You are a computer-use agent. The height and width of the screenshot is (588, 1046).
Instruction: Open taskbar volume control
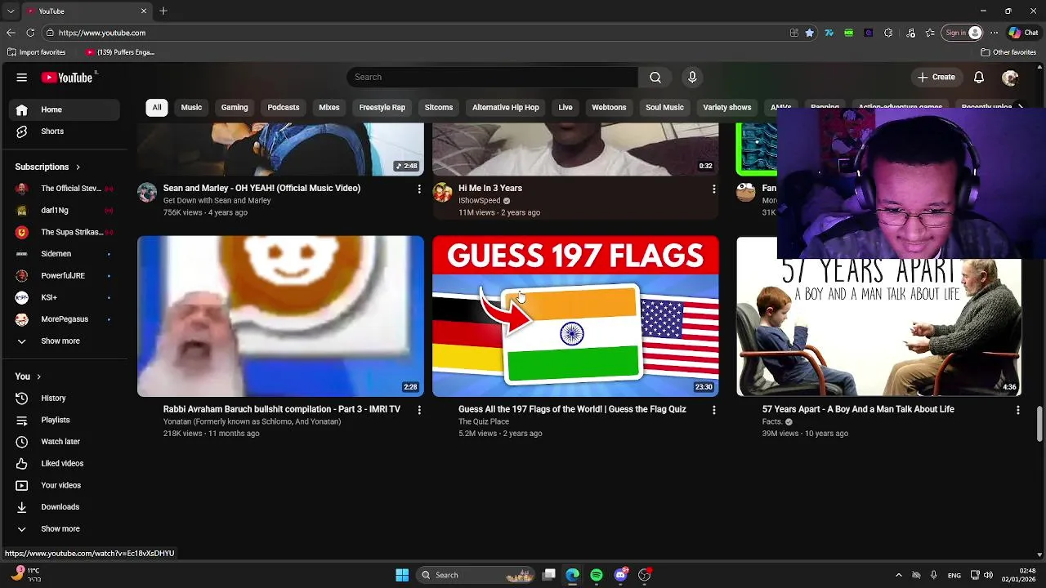(988, 575)
